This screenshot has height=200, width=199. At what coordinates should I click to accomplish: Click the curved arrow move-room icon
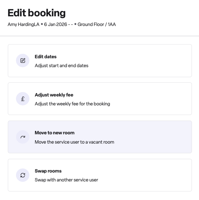pyautogui.click(x=23, y=137)
